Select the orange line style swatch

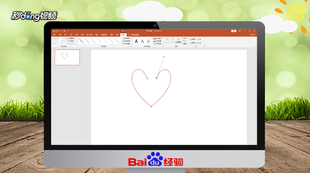click(93, 41)
